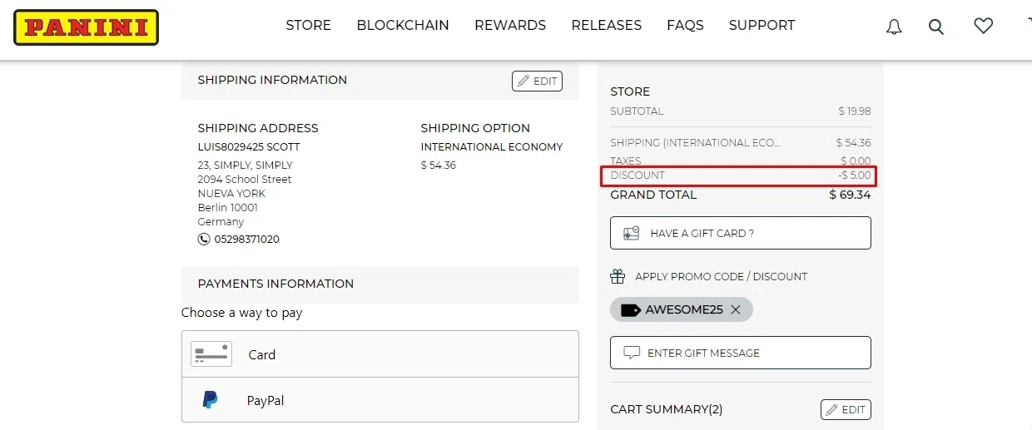1032x430 pixels.
Task: Click the Germany country line
Action: coord(221,222)
